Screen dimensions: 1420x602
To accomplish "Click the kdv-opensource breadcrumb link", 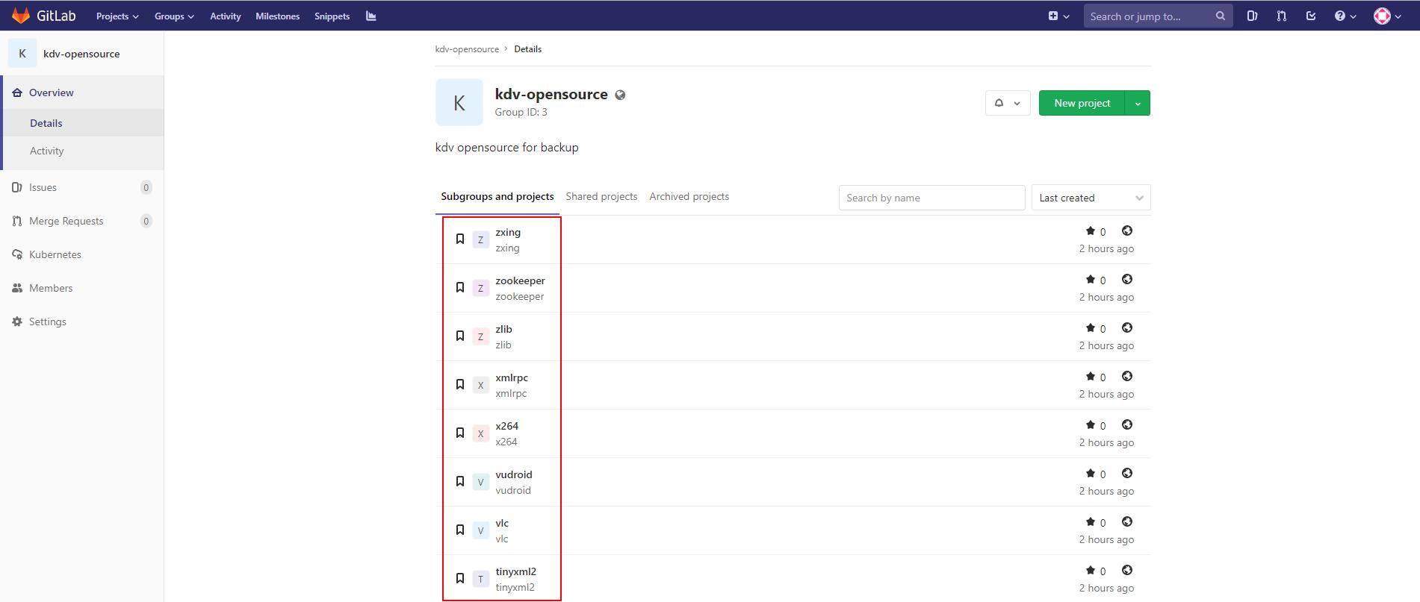I will (467, 49).
